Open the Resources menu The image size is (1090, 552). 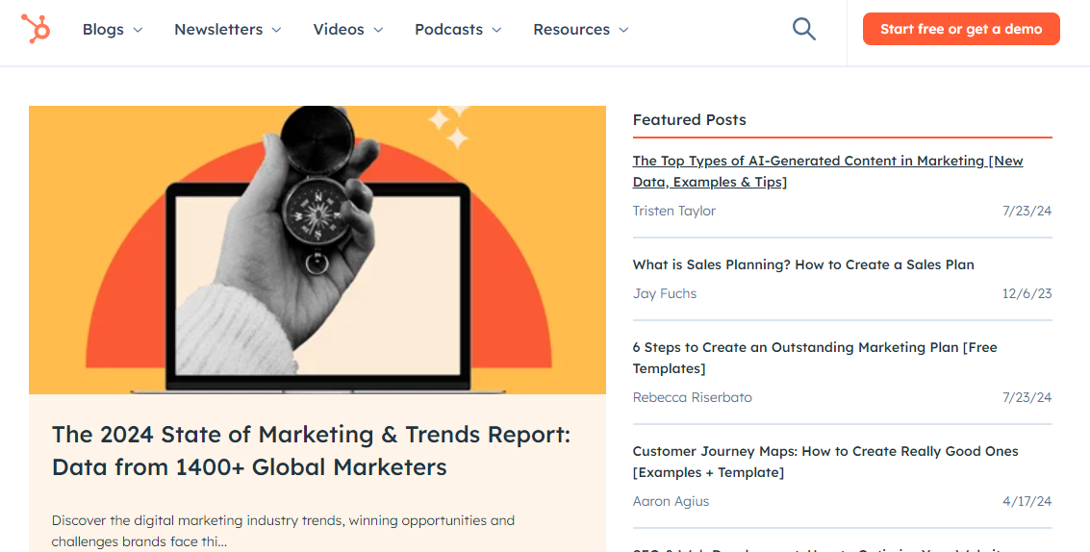571,29
